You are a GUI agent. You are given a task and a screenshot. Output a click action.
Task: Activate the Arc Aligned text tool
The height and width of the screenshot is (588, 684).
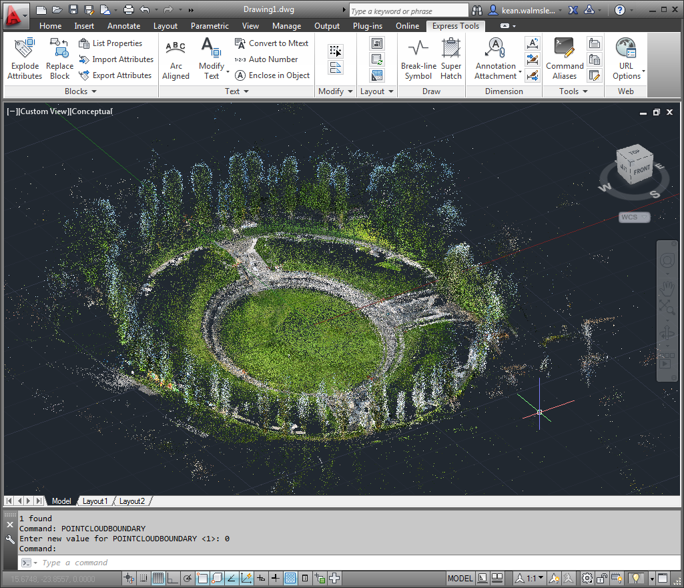pyautogui.click(x=176, y=59)
